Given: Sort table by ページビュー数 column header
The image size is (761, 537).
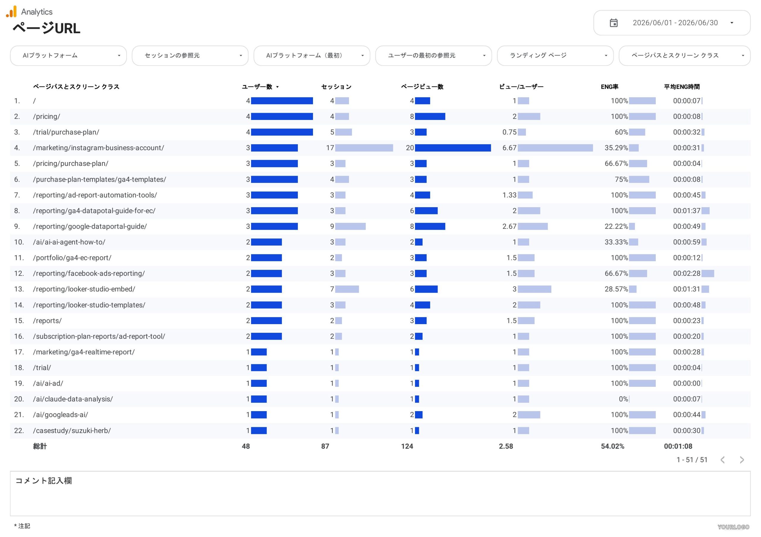Looking at the screenshot, I should click(x=422, y=87).
